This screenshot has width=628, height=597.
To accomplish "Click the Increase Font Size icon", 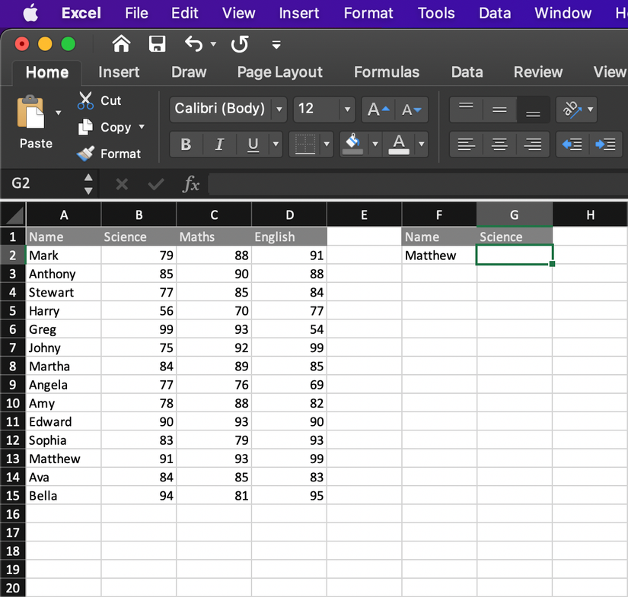I will 378,110.
